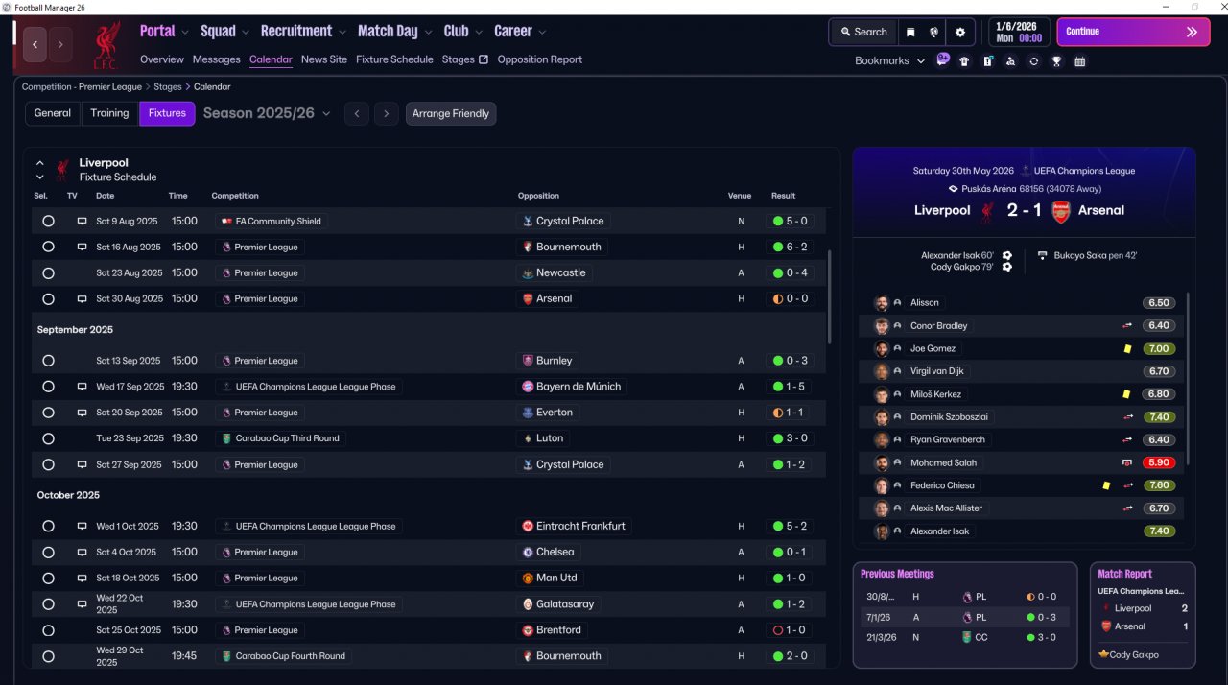The width and height of the screenshot is (1228, 685).
Task: Click the external-link icon beside Stages
Action: (484, 59)
